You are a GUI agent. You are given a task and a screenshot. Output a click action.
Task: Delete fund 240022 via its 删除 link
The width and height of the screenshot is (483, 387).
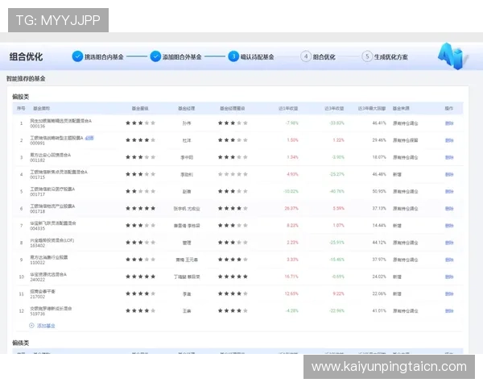(449, 277)
